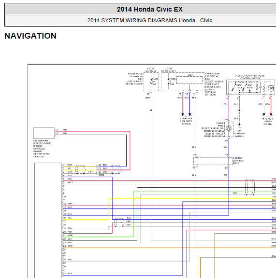Click the under-dash fuse/relay box label
This screenshot has height=278, width=276.
point(214,84)
